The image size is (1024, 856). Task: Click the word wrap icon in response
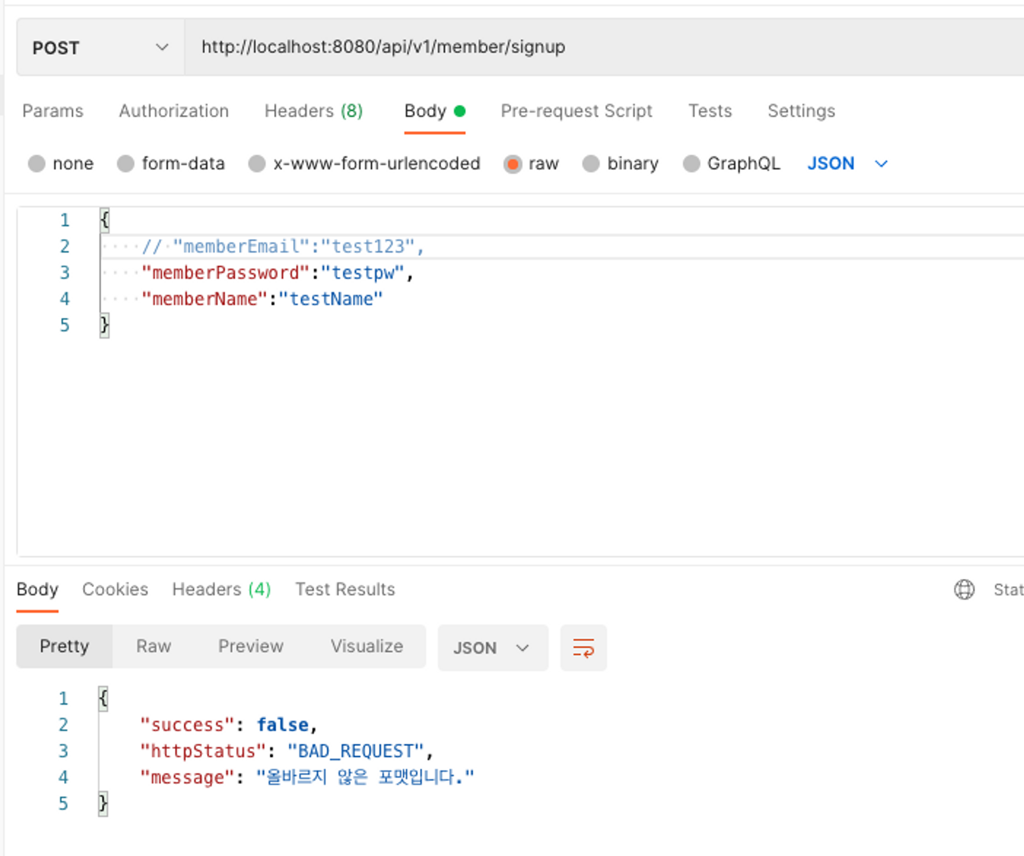point(583,648)
